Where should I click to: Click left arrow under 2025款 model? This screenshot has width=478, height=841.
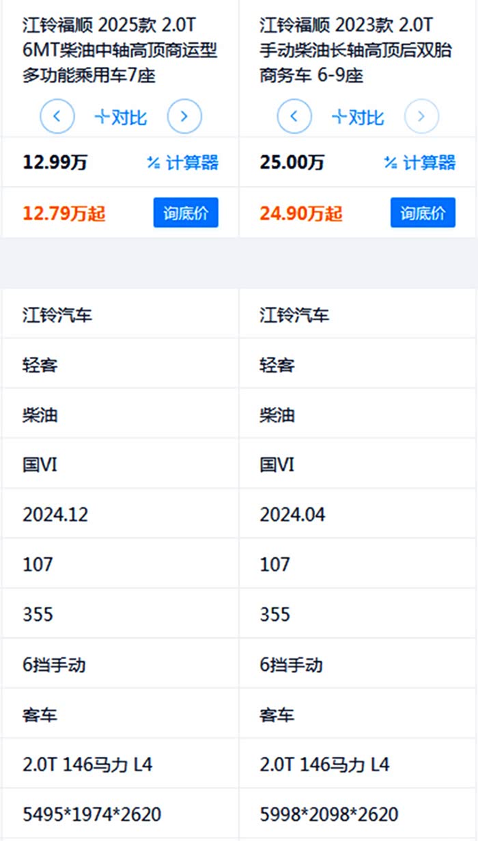click(x=57, y=116)
